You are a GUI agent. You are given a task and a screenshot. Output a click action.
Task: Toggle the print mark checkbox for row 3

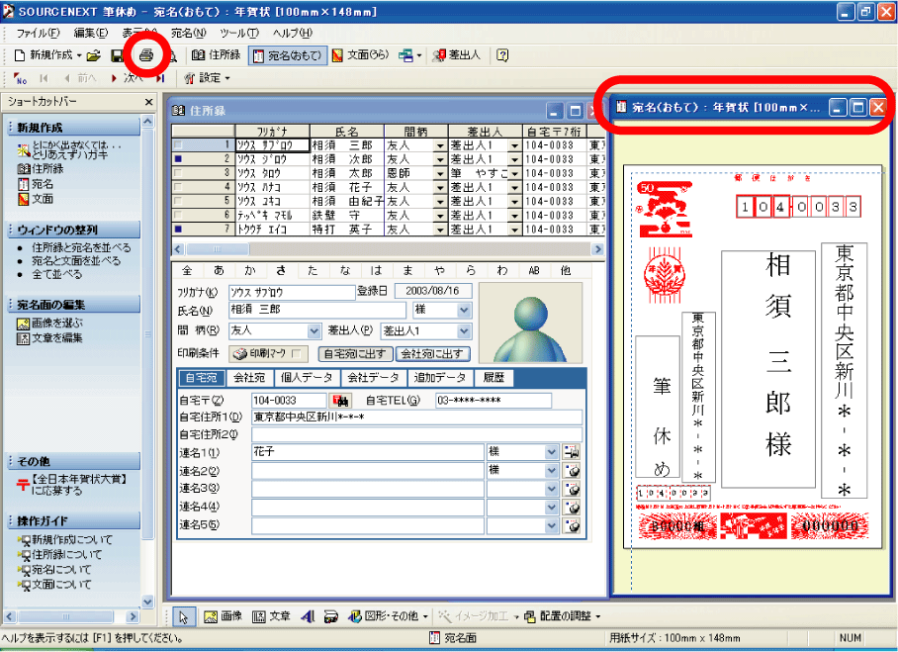[x=178, y=173]
